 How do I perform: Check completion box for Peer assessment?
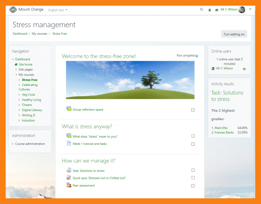click(x=193, y=186)
